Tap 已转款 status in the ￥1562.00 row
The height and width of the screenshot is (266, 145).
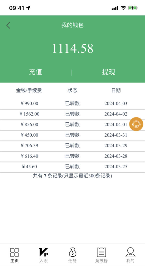[73, 114]
